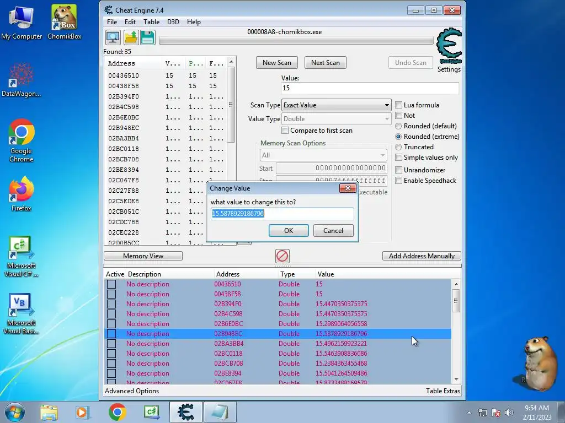Open the Edit menu
This screenshot has height=423, width=565.
click(130, 22)
